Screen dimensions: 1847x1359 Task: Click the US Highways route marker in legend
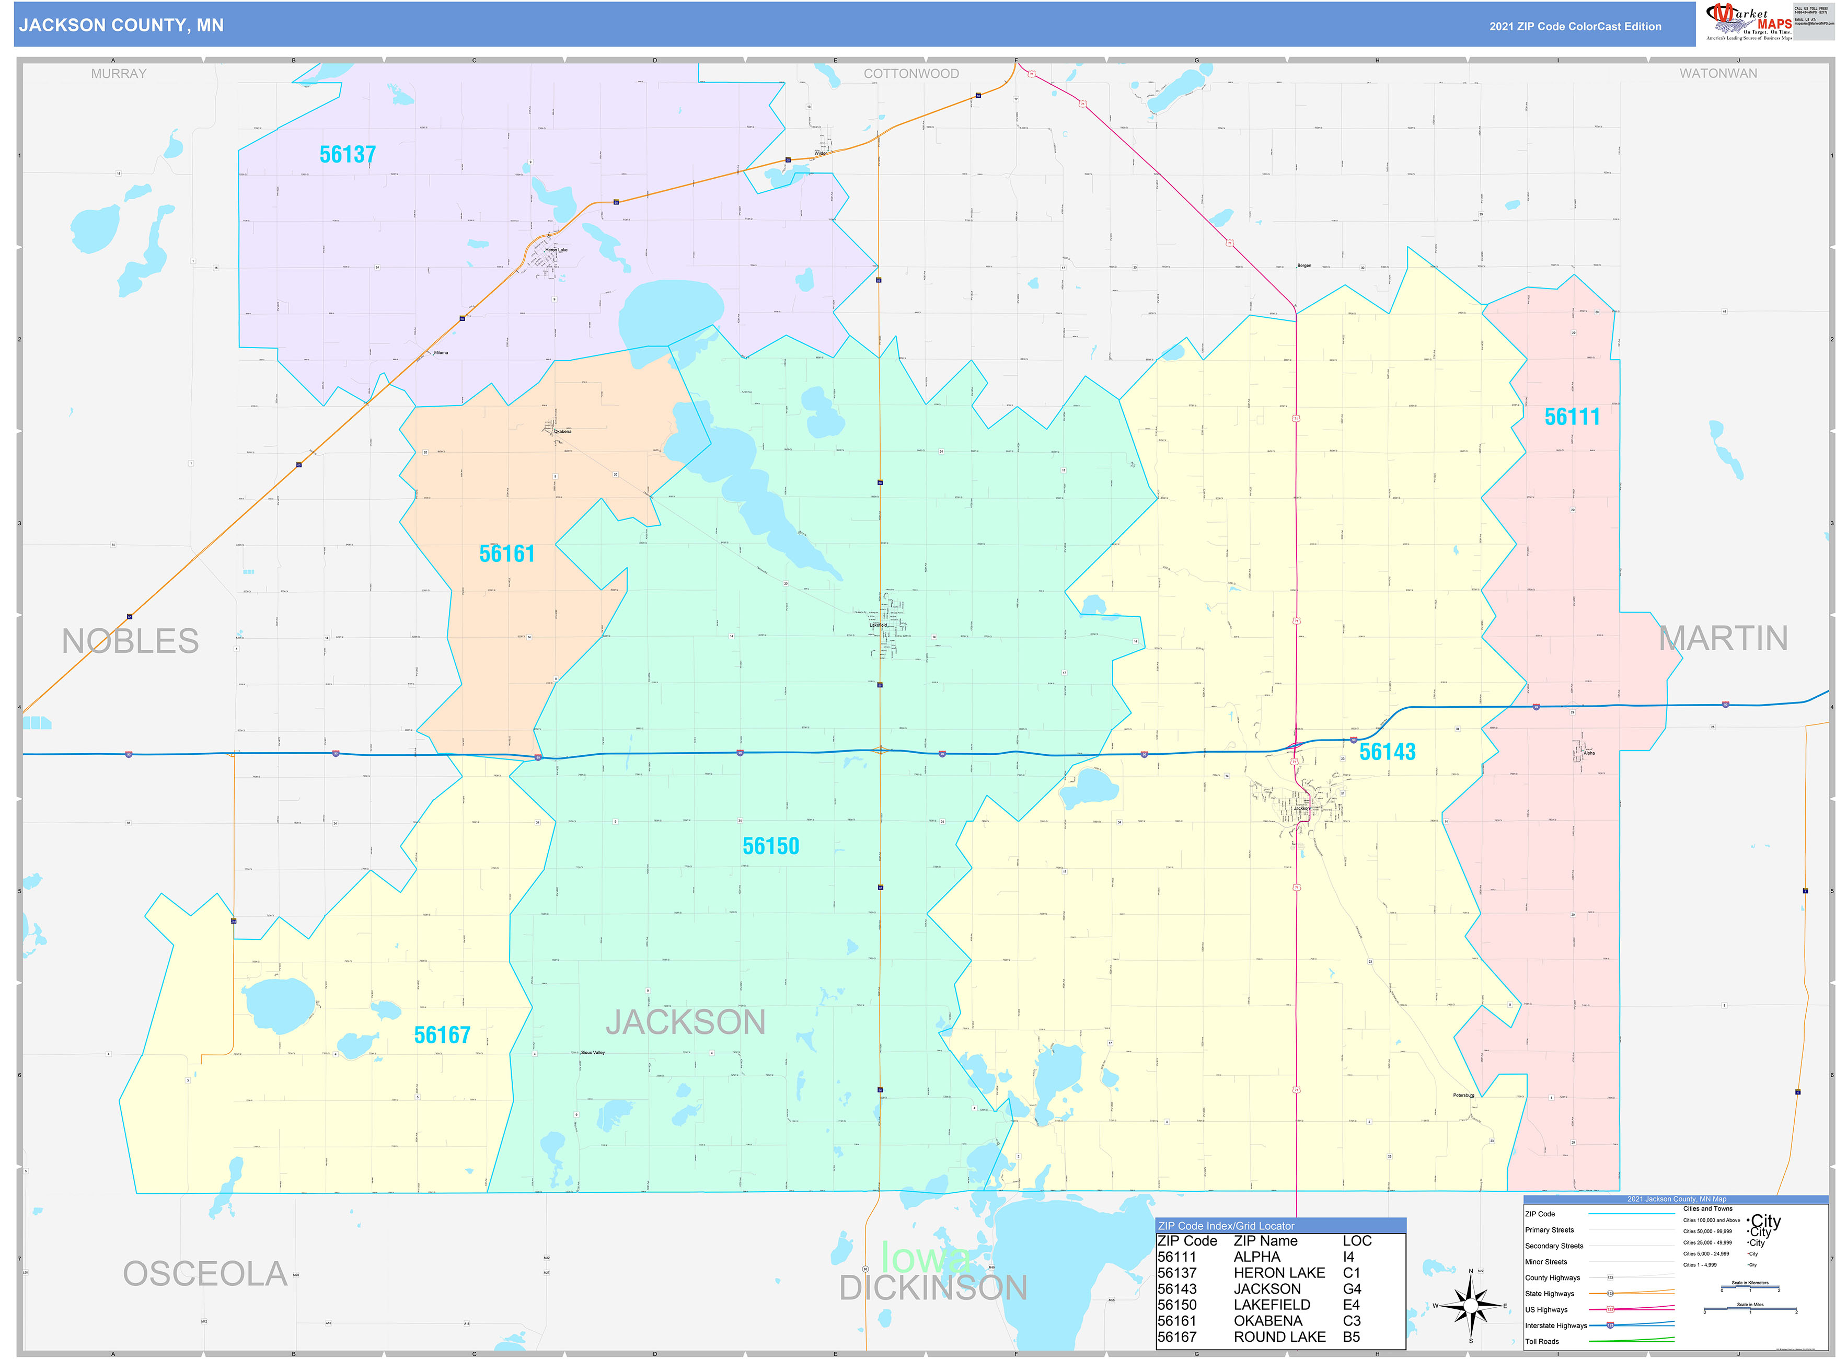pos(1610,1309)
